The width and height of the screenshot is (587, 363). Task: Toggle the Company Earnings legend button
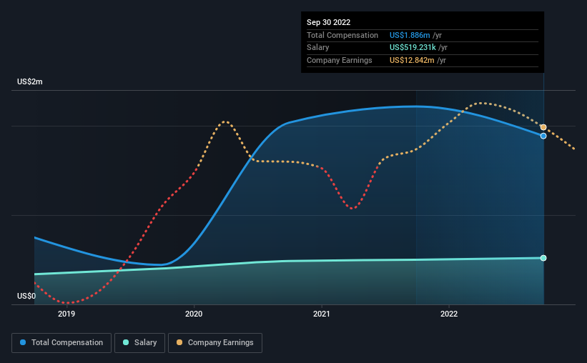[x=215, y=343]
